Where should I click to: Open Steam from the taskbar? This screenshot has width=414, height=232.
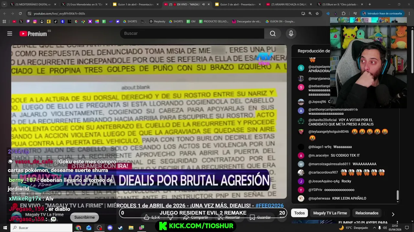pyautogui.click(x=120, y=228)
